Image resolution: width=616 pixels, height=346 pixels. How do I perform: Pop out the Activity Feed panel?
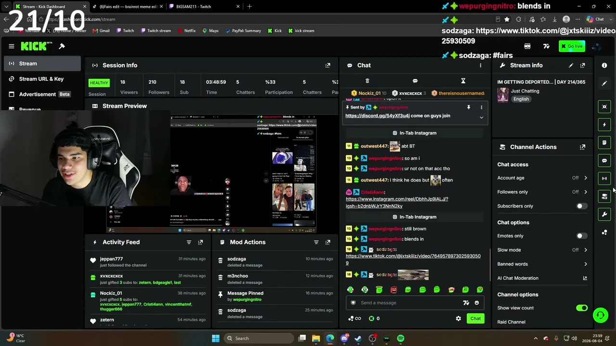pos(200,242)
